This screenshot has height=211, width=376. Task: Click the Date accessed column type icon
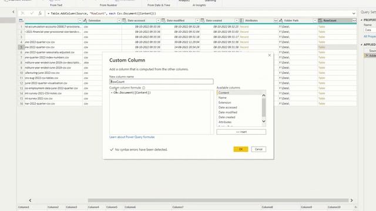click(124, 21)
